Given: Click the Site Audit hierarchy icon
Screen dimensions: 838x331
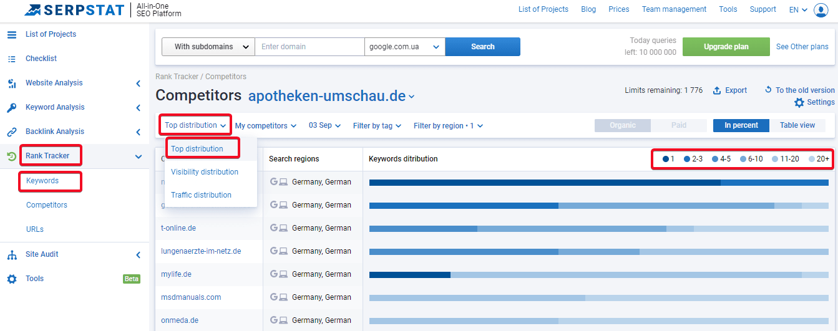Looking at the screenshot, I should pos(12,254).
